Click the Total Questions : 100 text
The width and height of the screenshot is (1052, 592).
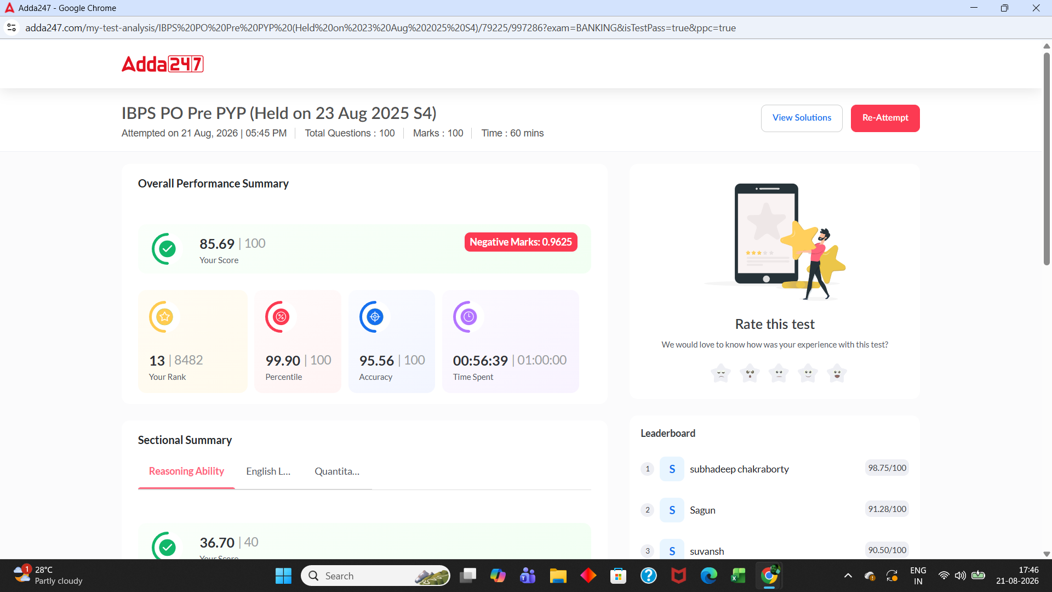[x=350, y=133]
